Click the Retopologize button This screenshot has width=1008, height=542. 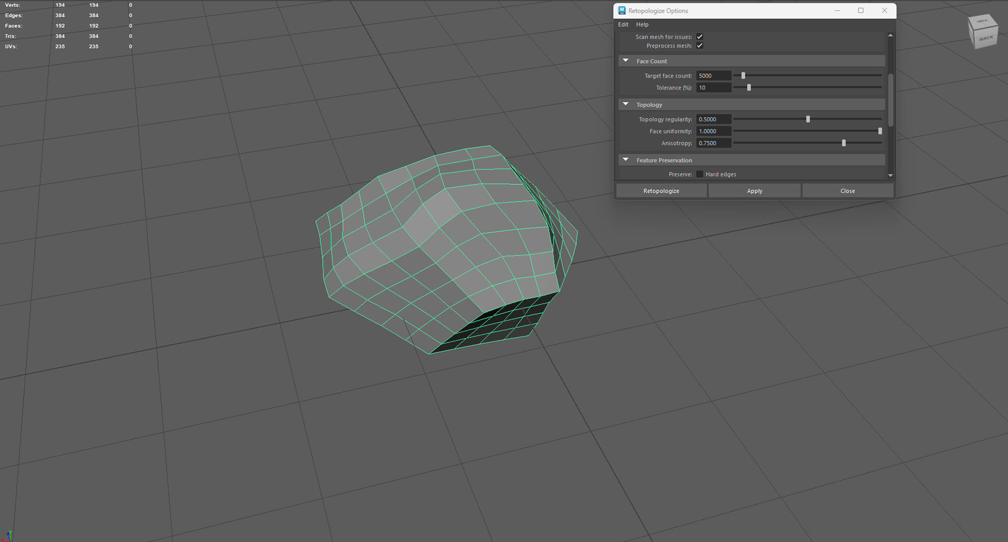coord(661,191)
